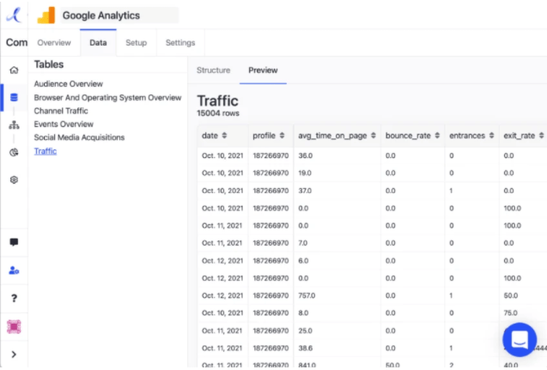Switch to the Overview tab
This screenshot has width=547, height=370.
click(x=54, y=43)
